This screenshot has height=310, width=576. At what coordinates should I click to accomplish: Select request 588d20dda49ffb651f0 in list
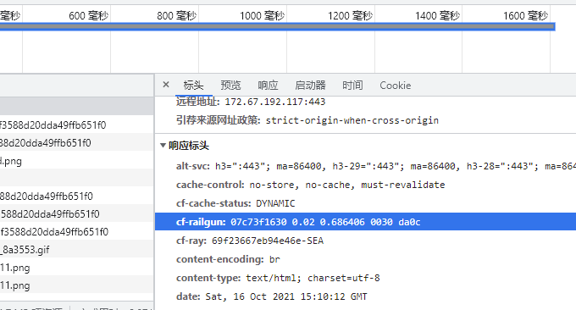point(76,213)
